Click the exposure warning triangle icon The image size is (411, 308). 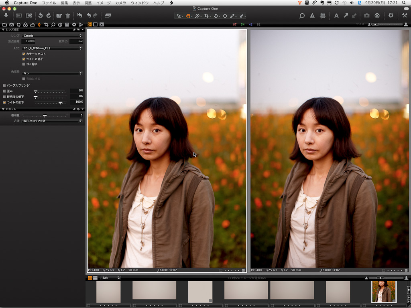point(312,16)
